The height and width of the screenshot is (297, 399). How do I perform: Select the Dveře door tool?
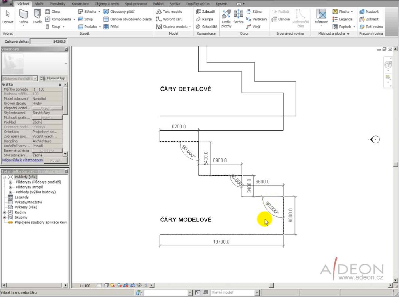pos(37,16)
